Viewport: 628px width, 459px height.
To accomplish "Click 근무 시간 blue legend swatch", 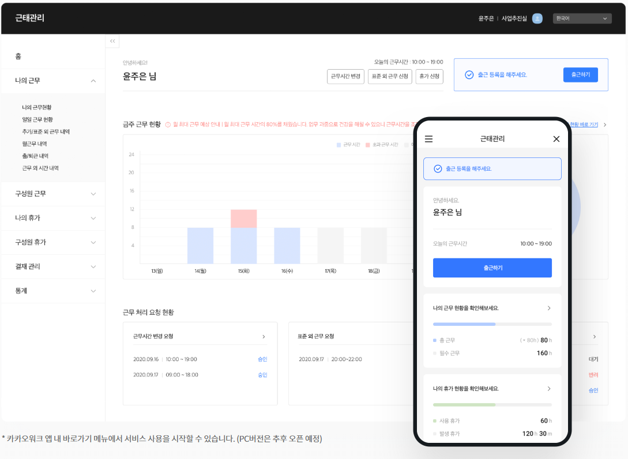I will click(x=339, y=145).
